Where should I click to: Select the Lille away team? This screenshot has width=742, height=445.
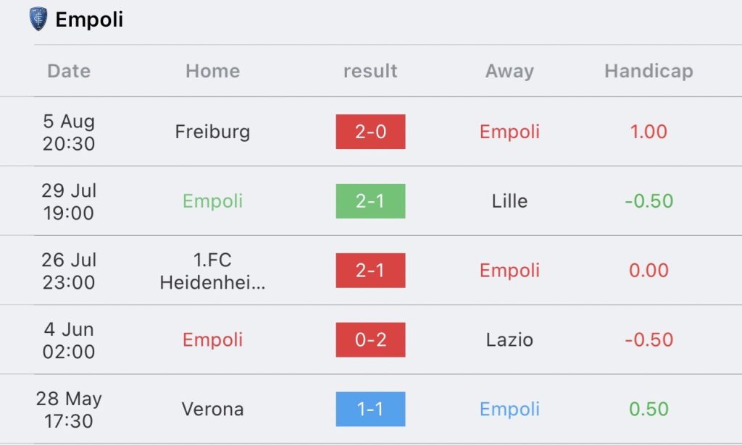coord(509,201)
